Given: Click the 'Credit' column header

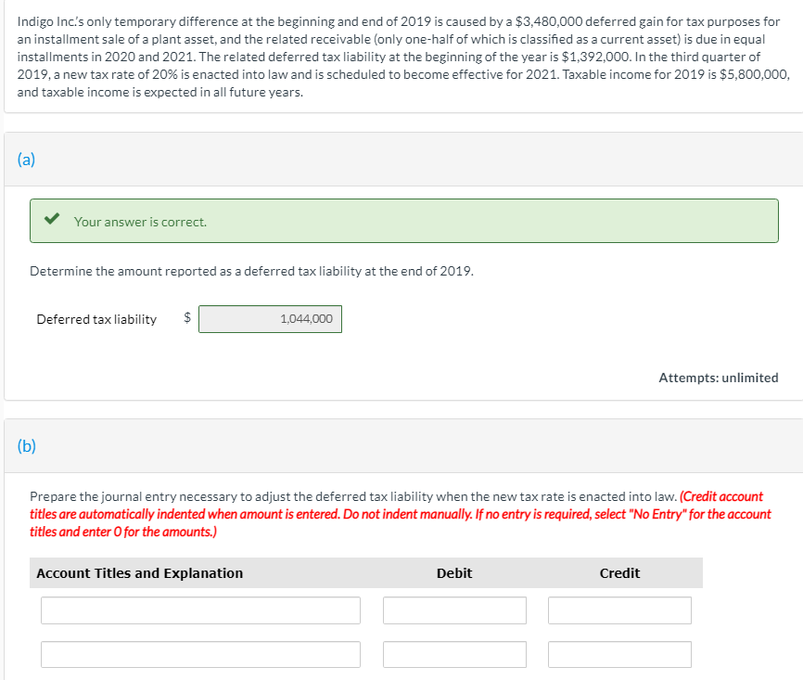Looking at the screenshot, I should [619, 573].
